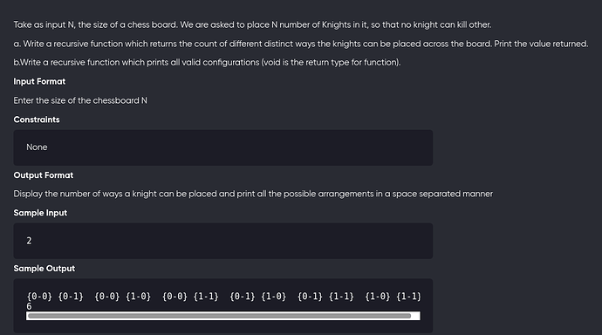
Task: Click the Constraints heading
Action: pos(37,120)
